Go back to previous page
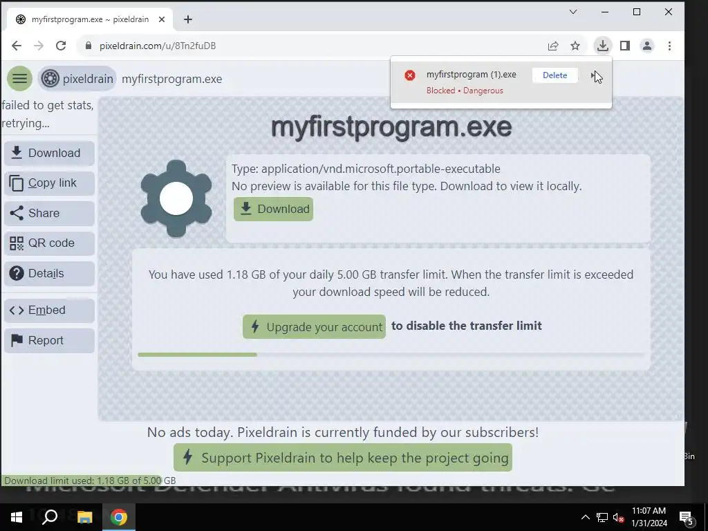Viewport: 708px width, 531px height. 17,46
